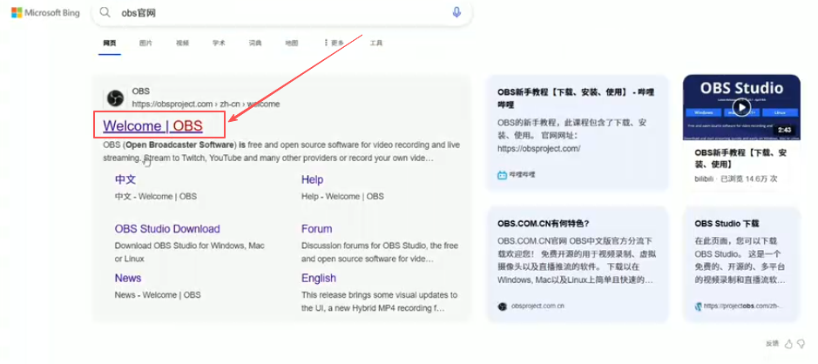Click the obsproject.com.cn source text
Screen dimensions: 818x364
pos(537,307)
